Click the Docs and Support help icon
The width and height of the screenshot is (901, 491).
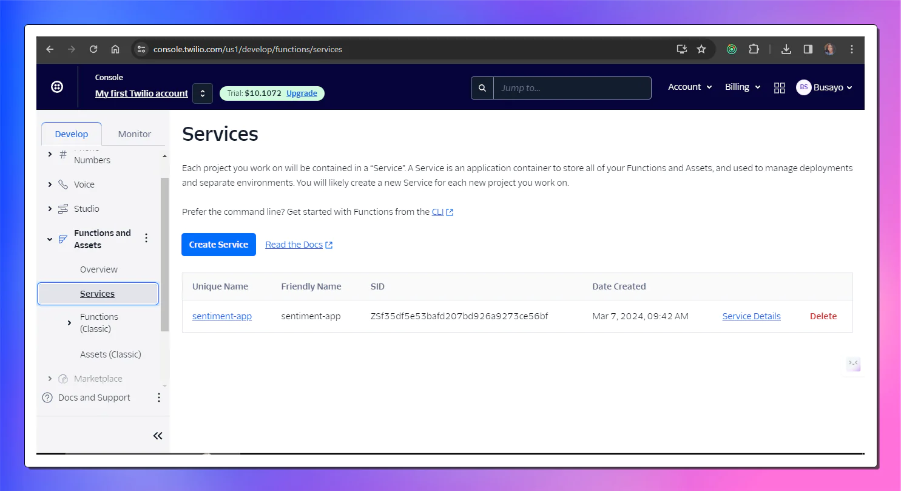point(47,398)
